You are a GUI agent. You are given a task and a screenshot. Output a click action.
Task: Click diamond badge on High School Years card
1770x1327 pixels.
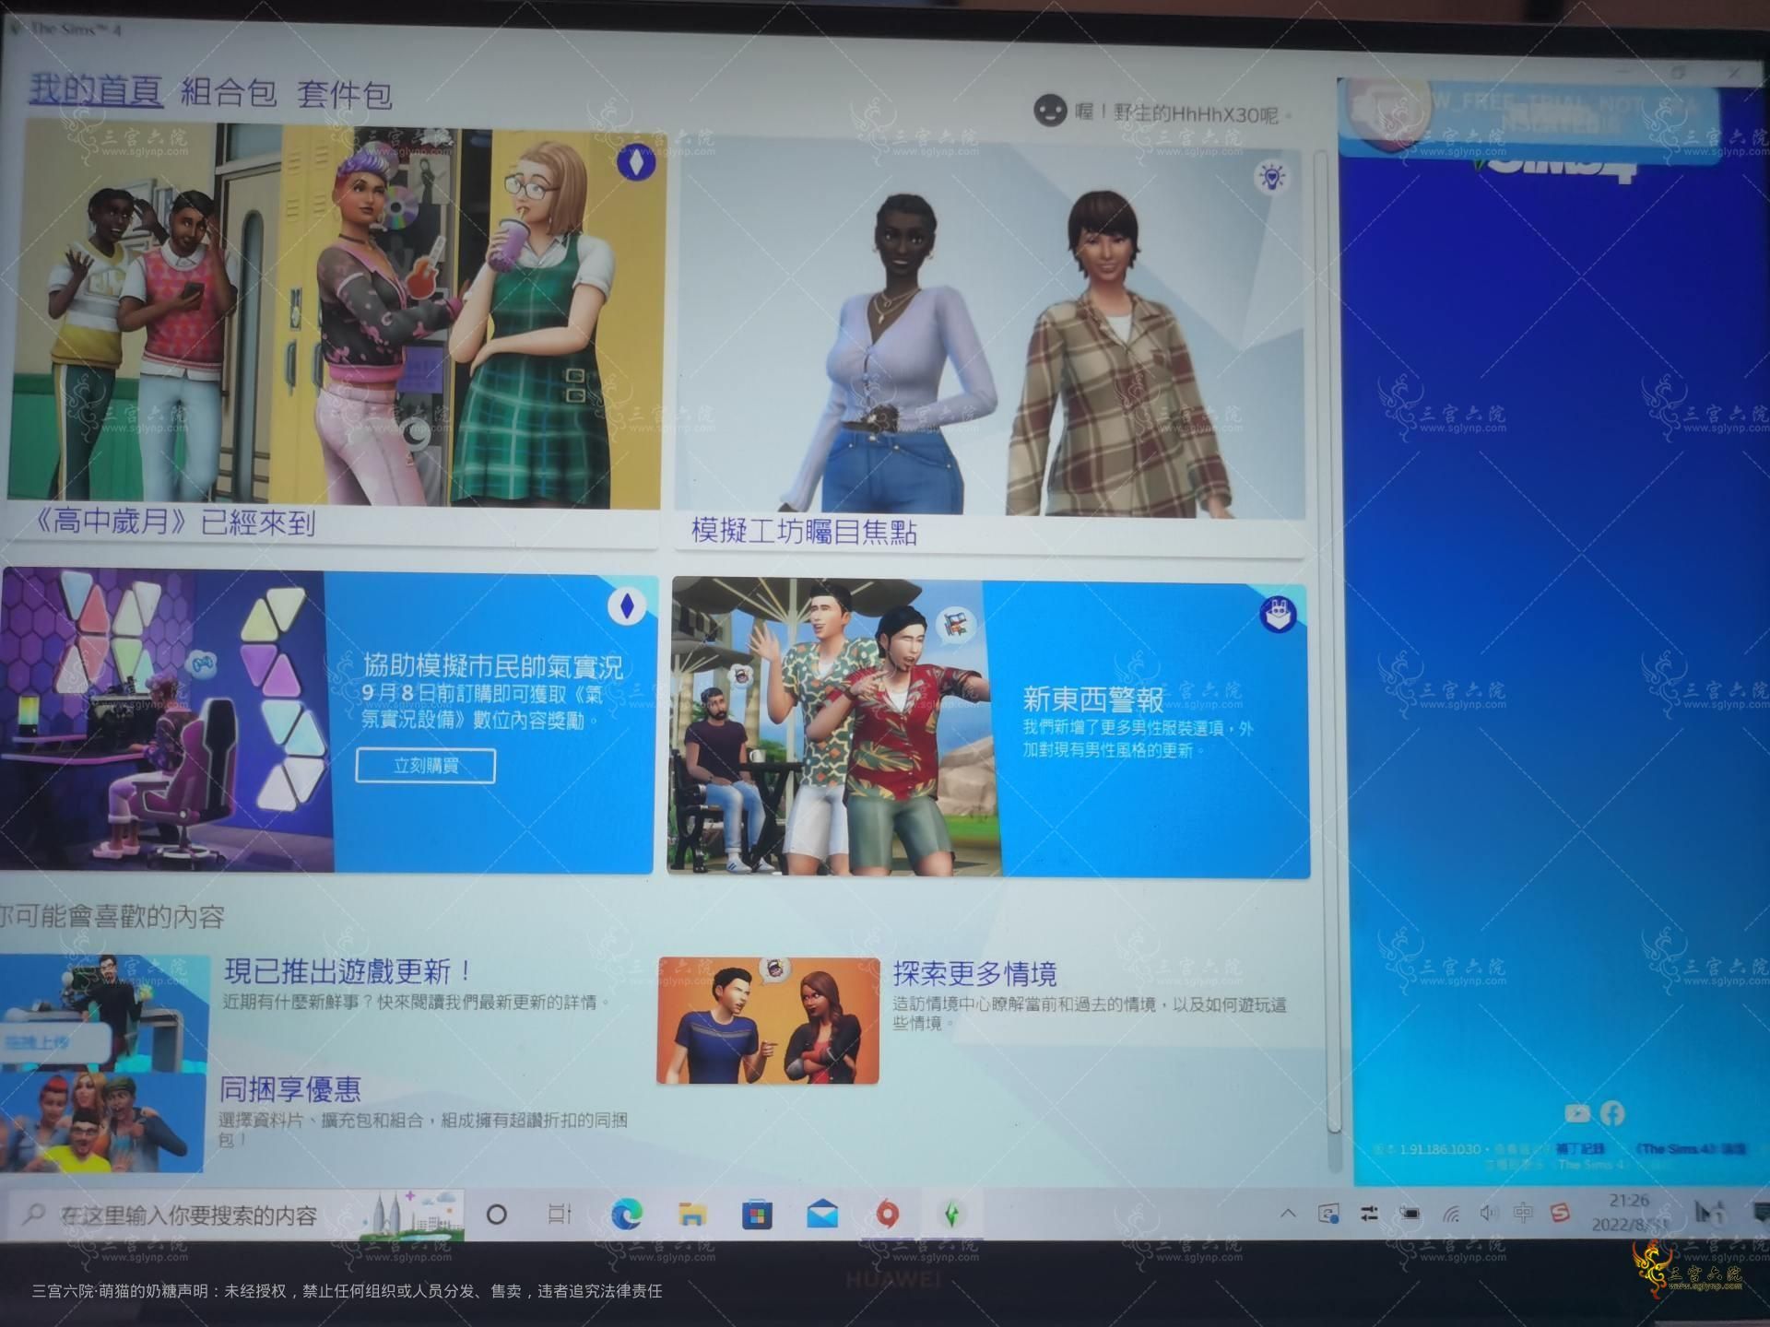[x=635, y=163]
